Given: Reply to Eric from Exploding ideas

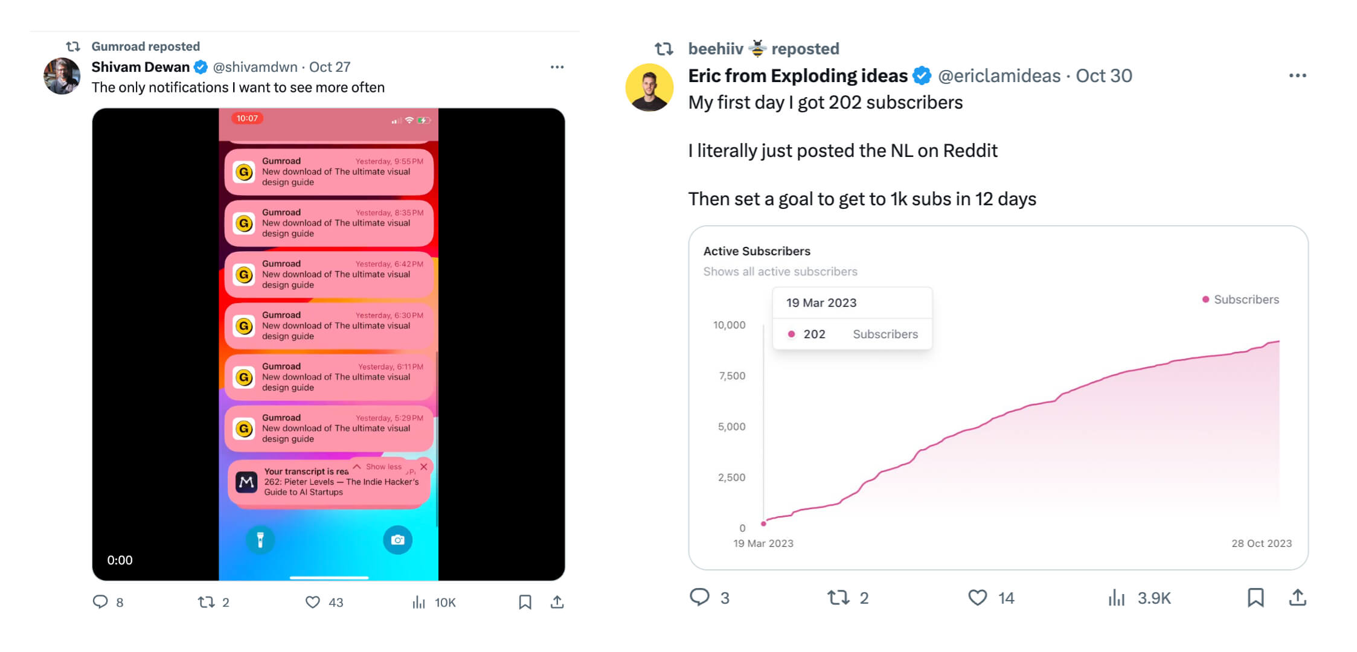Looking at the screenshot, I should 699,598.
